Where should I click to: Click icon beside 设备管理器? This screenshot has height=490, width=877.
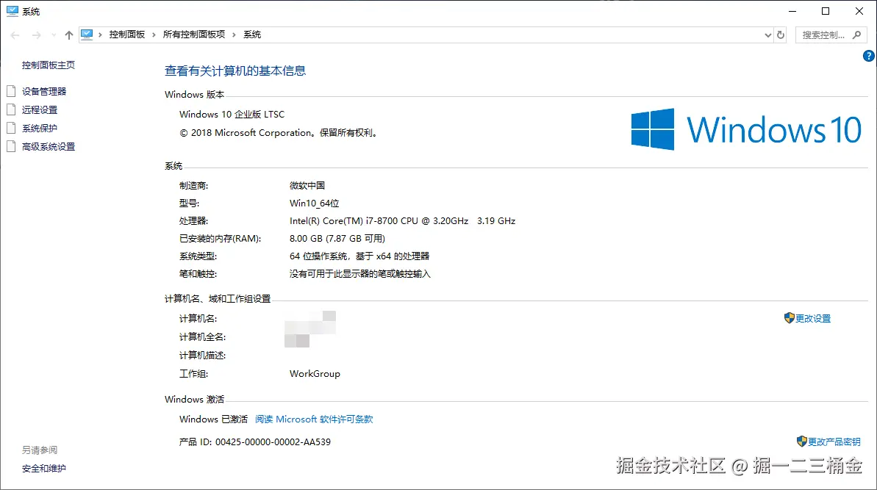click(x=11, y=91)
